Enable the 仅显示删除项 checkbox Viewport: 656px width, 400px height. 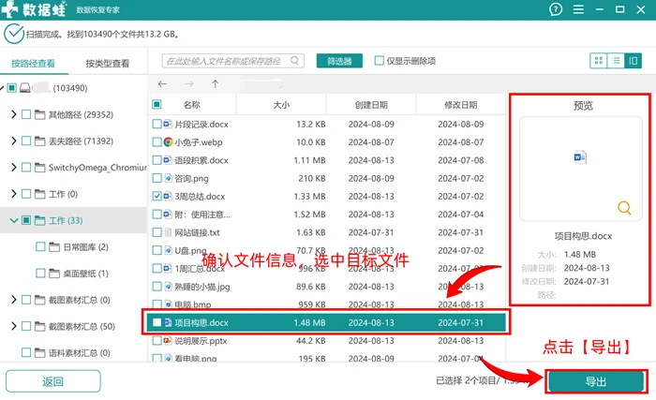pyautogui.click(x=379, y=61)
